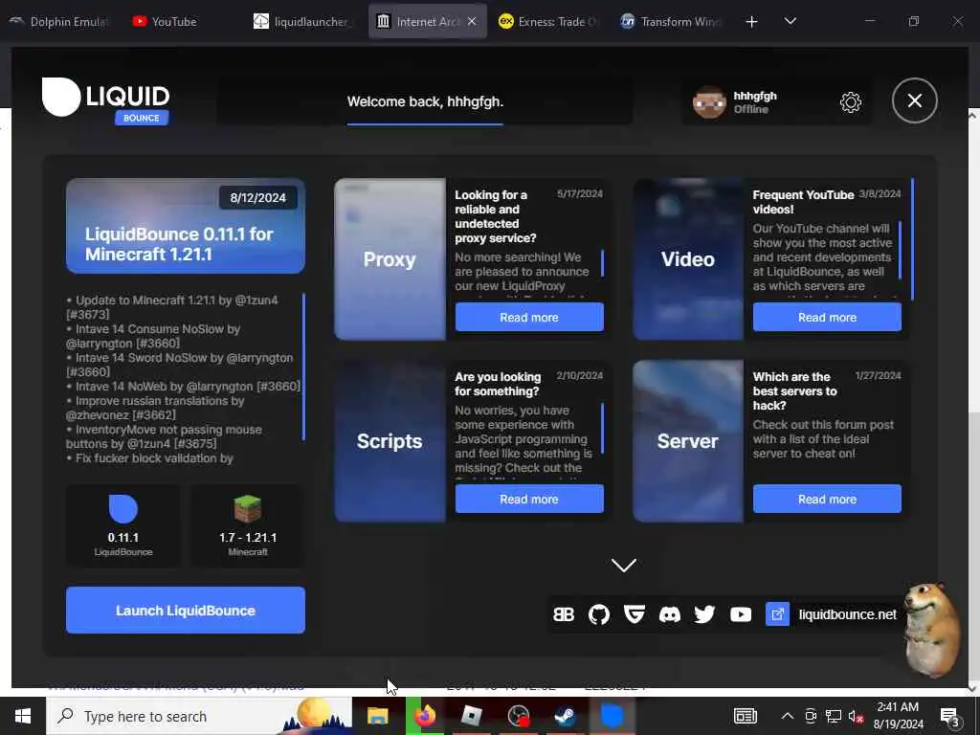Open Roblox from the taskbar
The height and width of the screenshot is (735, 980).
[471, 716]
